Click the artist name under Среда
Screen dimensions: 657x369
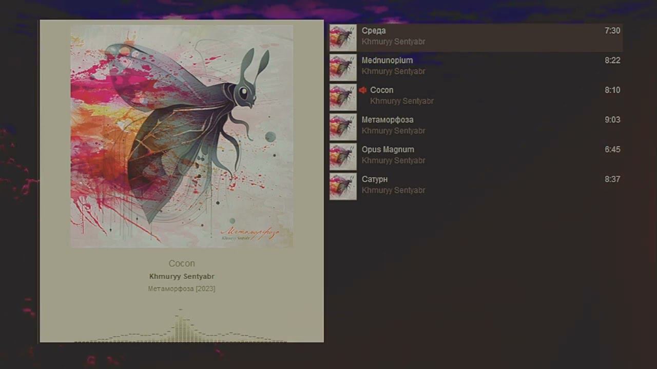point(393,42)
